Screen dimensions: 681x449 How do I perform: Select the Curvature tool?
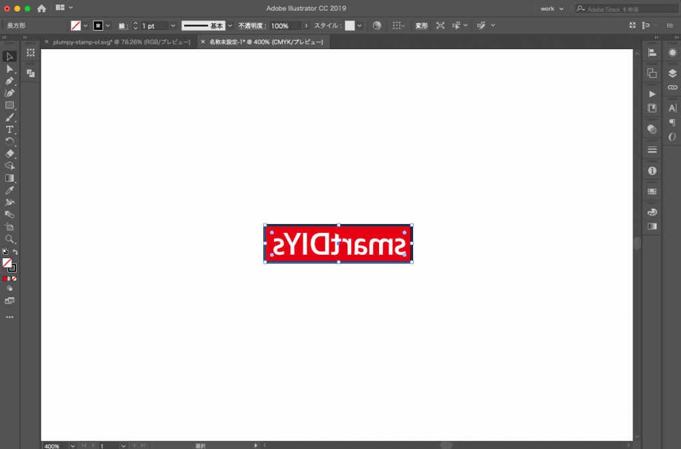[9, 93]
